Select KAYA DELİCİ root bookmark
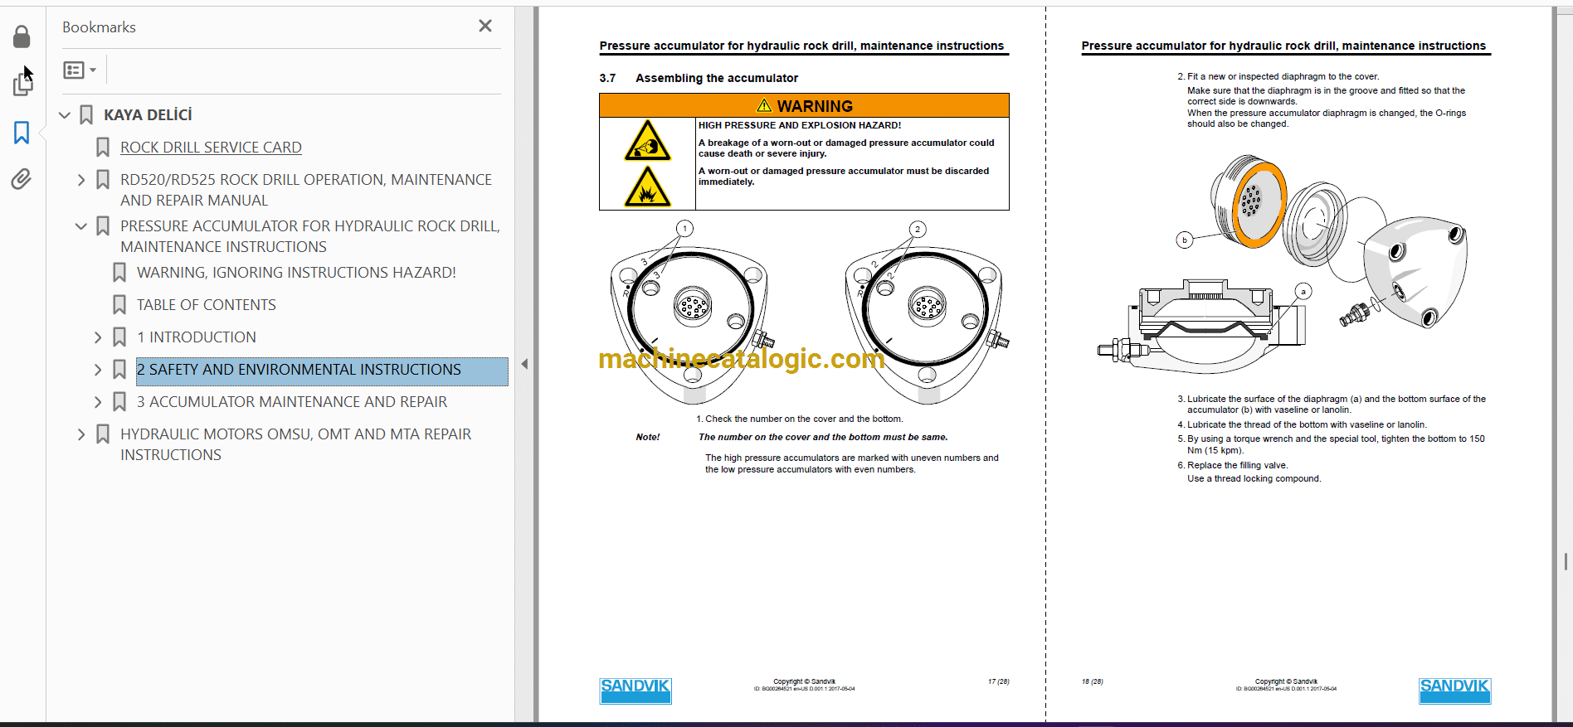The width and height of the screenshot is (1573, 727). click(148, 115)
